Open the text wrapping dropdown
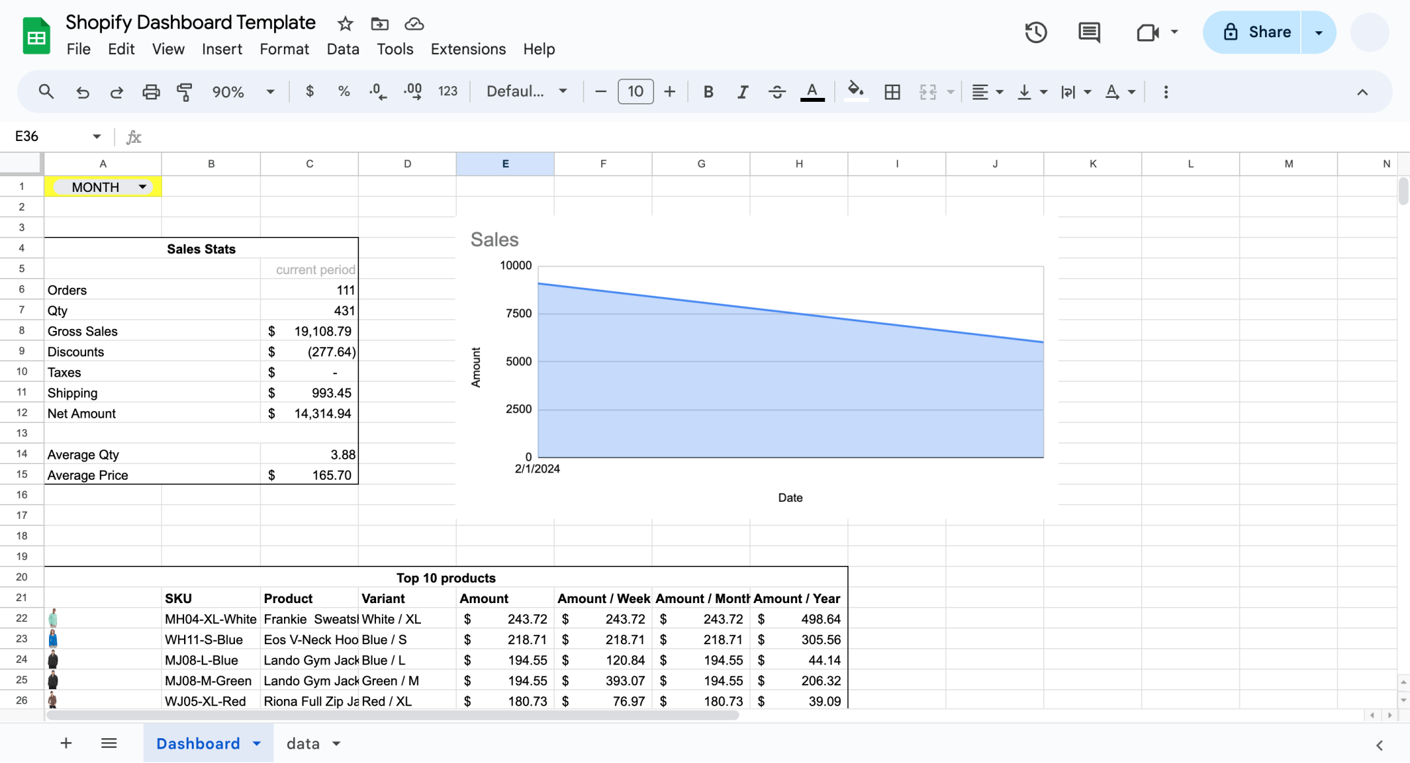1410x763 pixels. click(1076, 92)
